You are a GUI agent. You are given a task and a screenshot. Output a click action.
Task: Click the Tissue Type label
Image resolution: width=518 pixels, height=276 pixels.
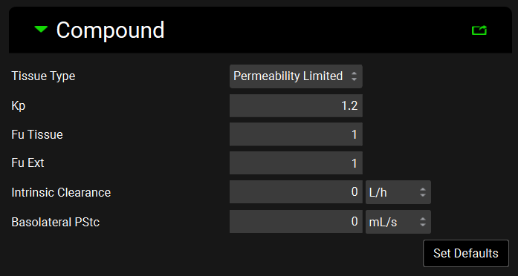(x=43, y=76)
